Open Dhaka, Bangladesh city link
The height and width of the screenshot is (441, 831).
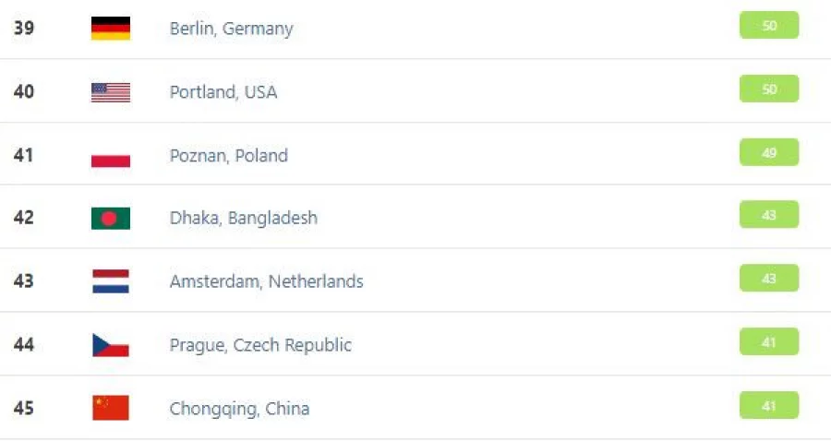click(243, 218)
